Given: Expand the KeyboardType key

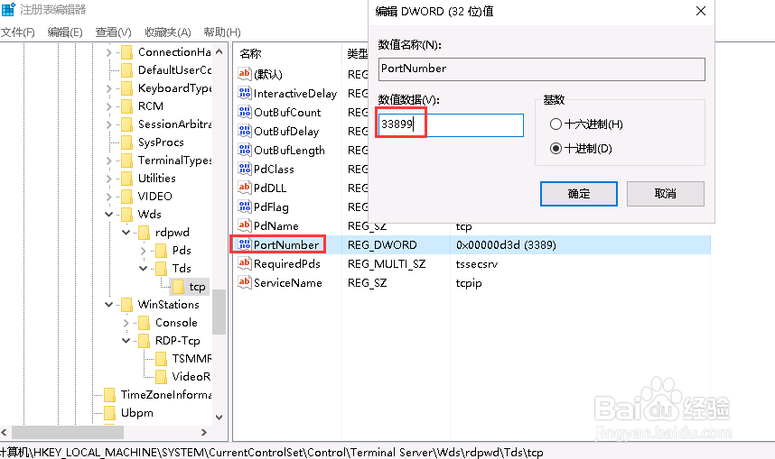Looking at the screenshot, I should pos(108,88).
